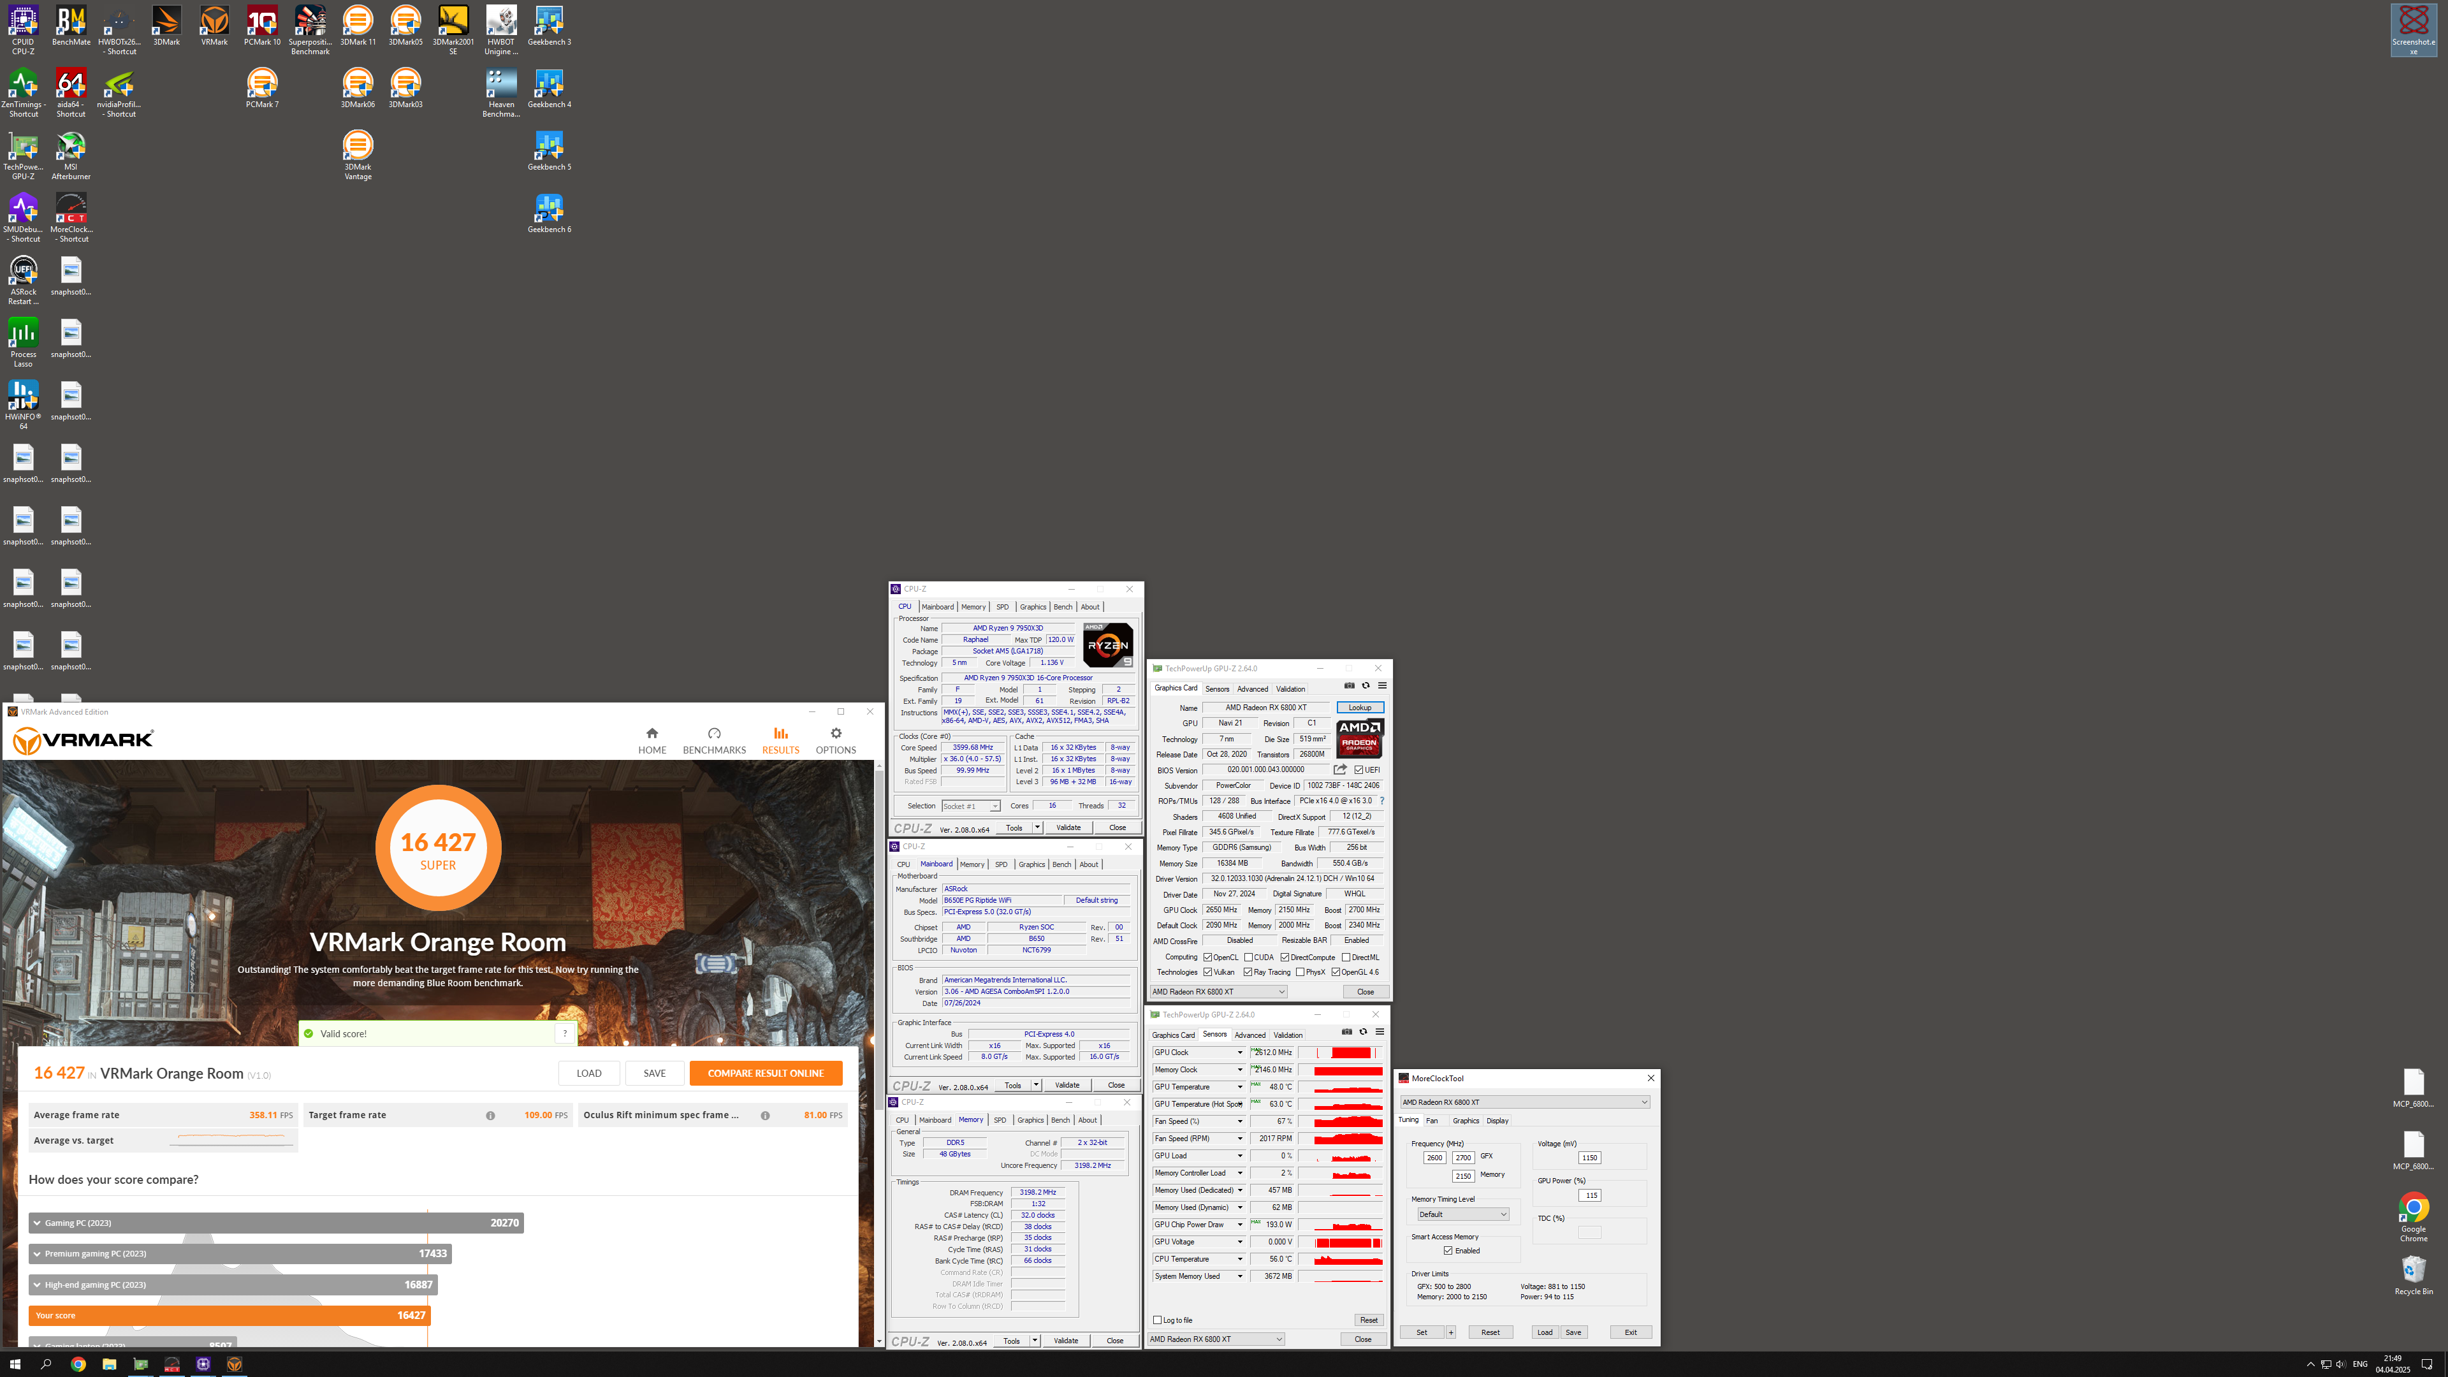The width and height of the screenshot is (2448, 1377).
Task: Expand Premium gaming PC (2023) comparison row
Action: 240,1253
